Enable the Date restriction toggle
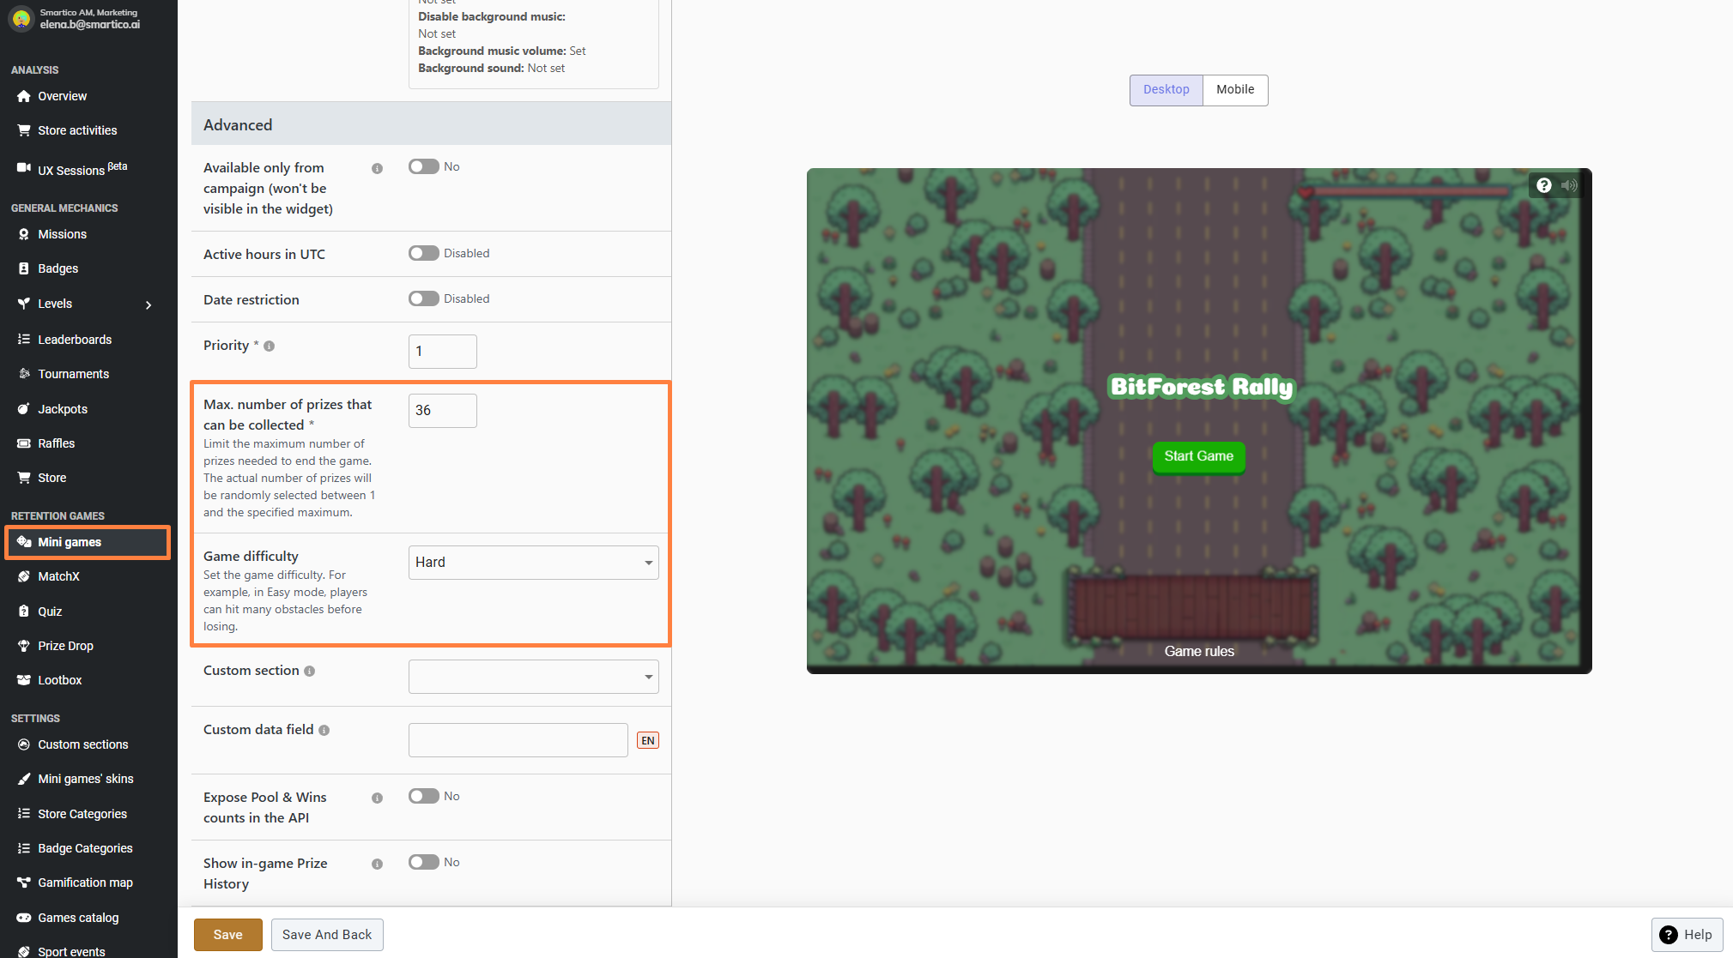 pyautogui.click(x=424, y=299)
